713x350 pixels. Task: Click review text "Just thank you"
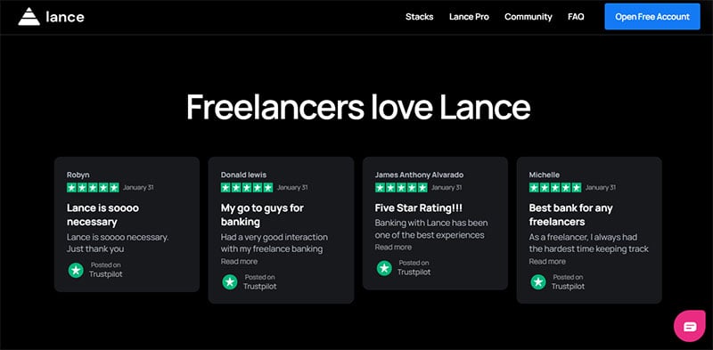(95, 249)
